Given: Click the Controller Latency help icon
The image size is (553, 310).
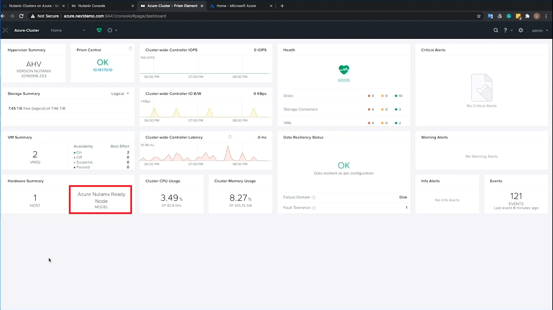Looking at the screenshot, I should pos(230,137).
